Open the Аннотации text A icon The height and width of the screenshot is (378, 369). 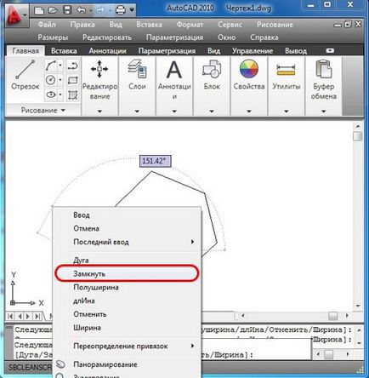click(x=174, y=70)
